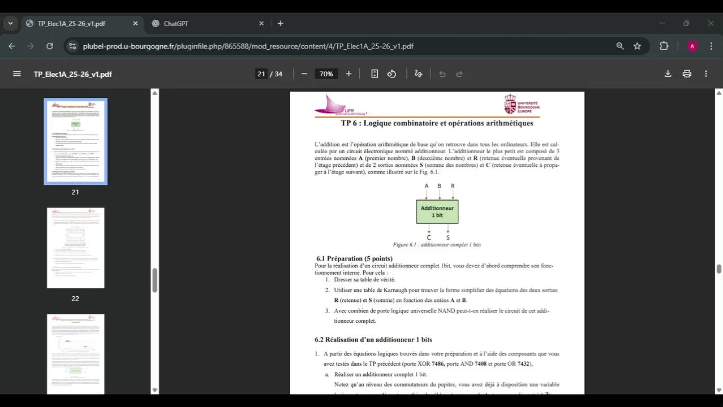
Task: Zoom out the PDF with minus button
Action: (x=304, y=74)
